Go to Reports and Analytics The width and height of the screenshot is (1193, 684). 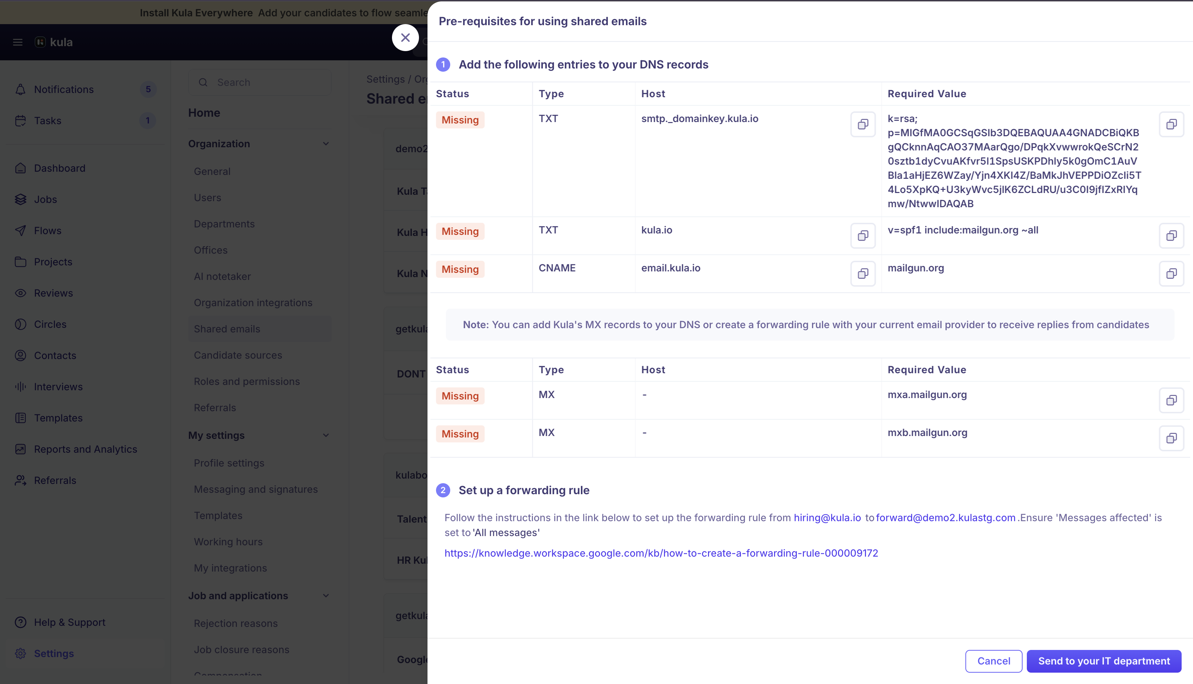(x=86, y=449)
